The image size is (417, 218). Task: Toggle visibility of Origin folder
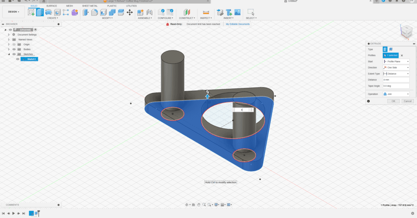pos(14,44)
